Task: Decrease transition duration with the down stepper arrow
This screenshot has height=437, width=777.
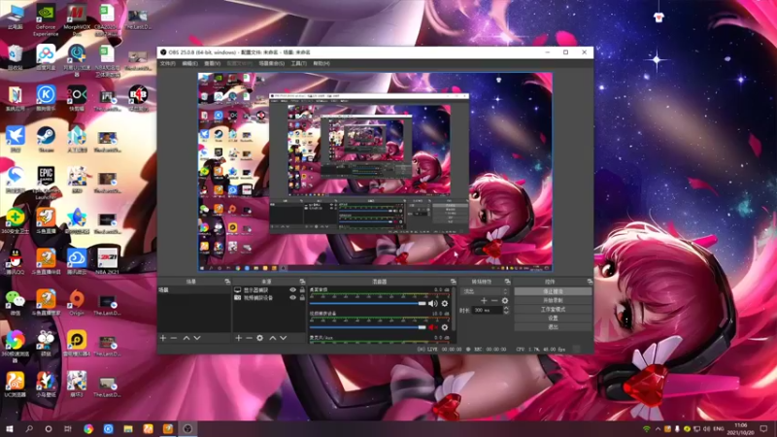Action: (x=506, y=312)
